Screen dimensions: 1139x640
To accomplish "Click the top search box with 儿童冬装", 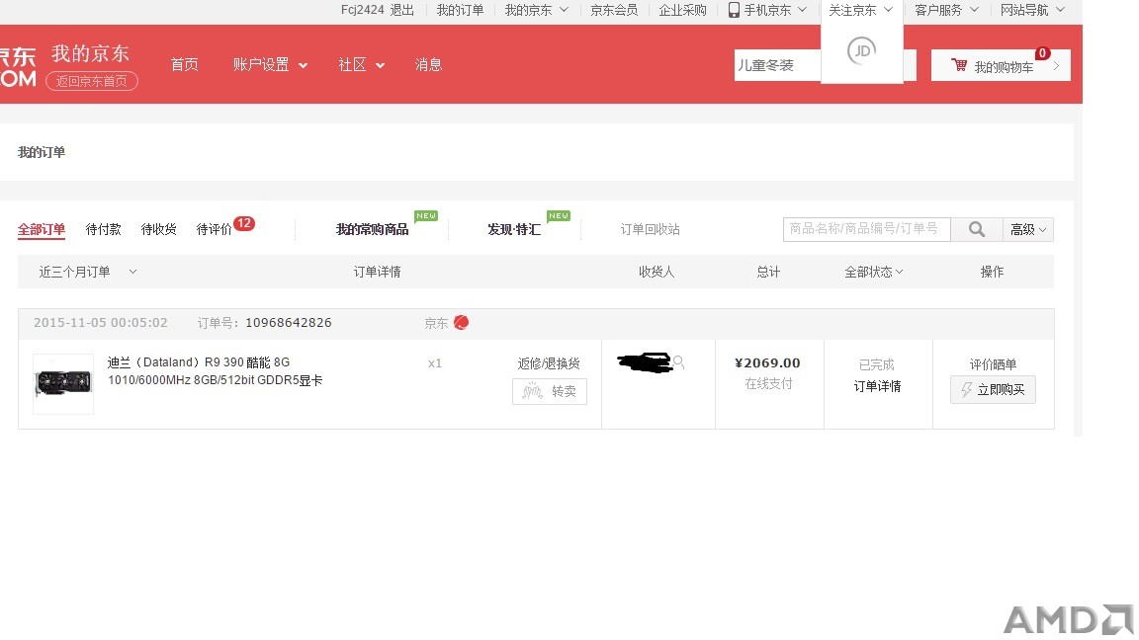I will (x=777, y=65).
